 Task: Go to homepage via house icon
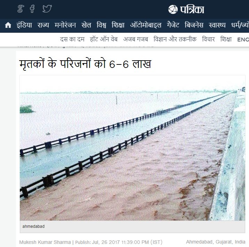pos(8,25)
